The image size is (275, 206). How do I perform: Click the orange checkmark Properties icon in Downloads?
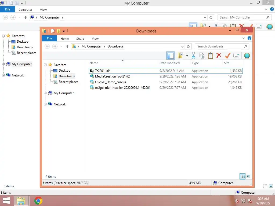click(227, 56)
